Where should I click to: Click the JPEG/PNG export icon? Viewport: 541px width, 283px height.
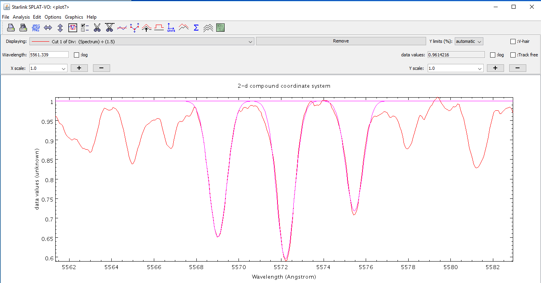coord(36,28)
